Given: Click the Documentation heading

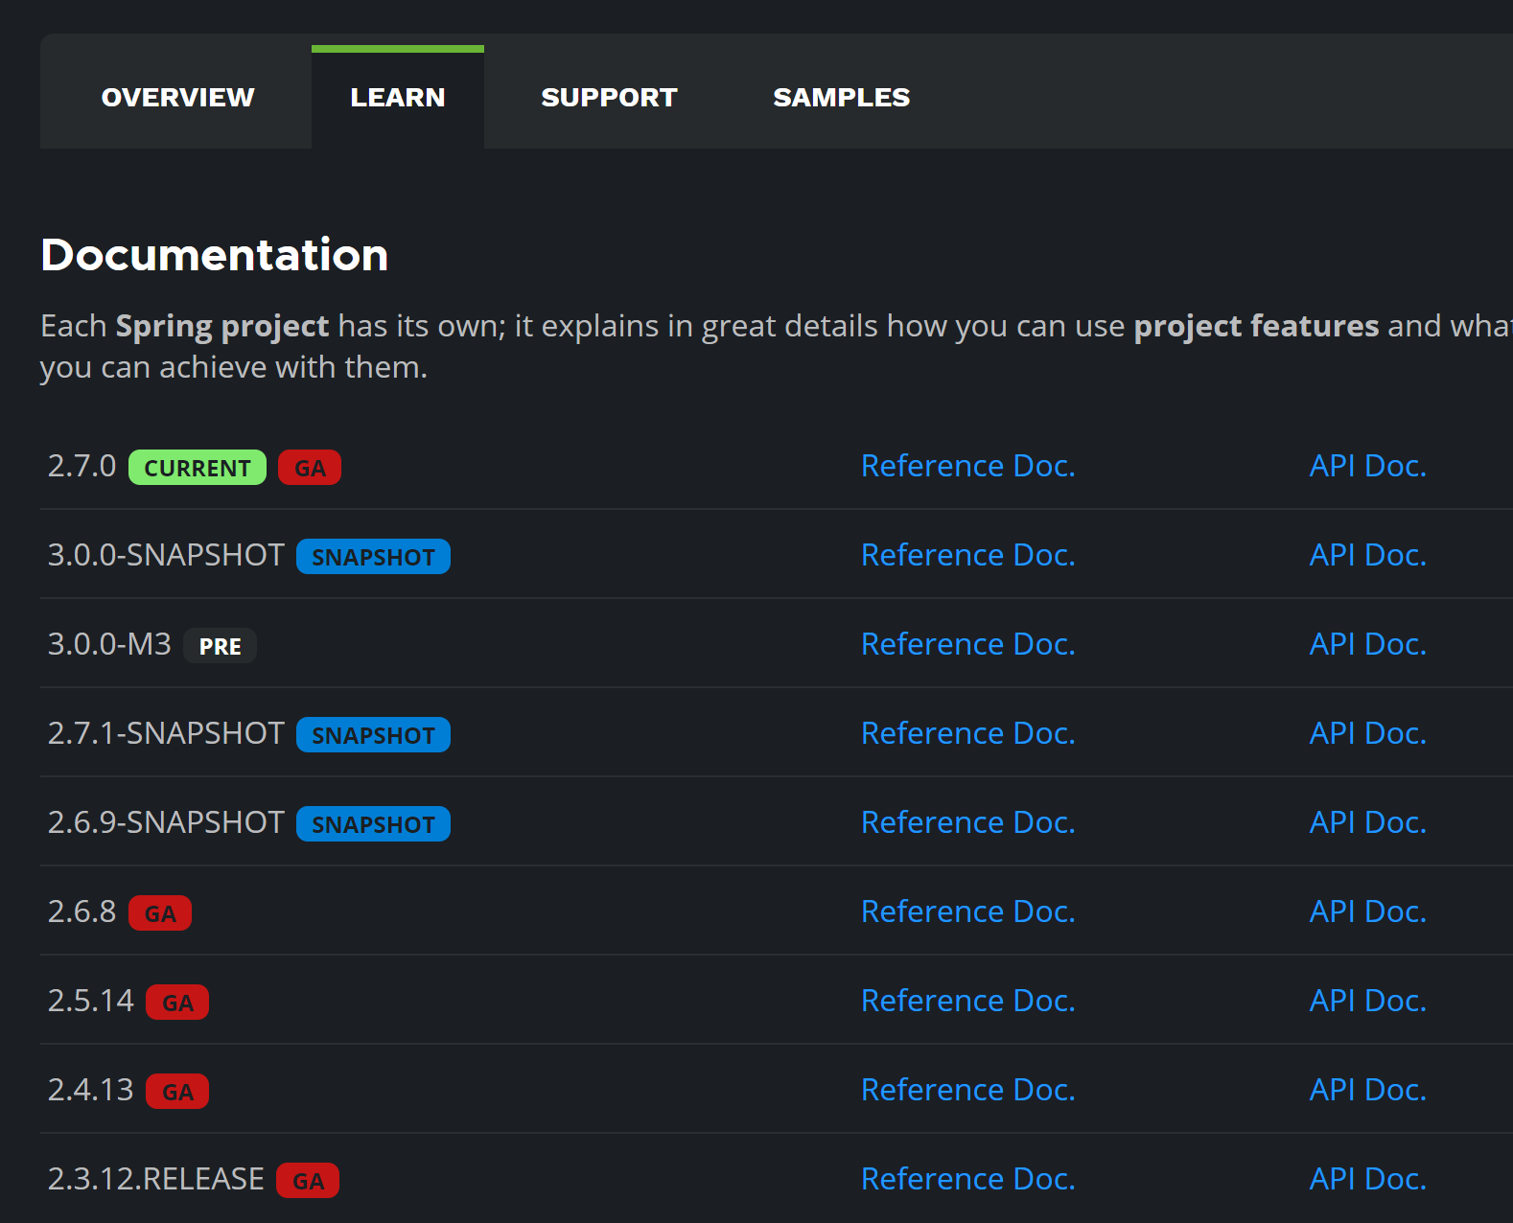Looking at the screenshot, I should click(x=215, y=255).
